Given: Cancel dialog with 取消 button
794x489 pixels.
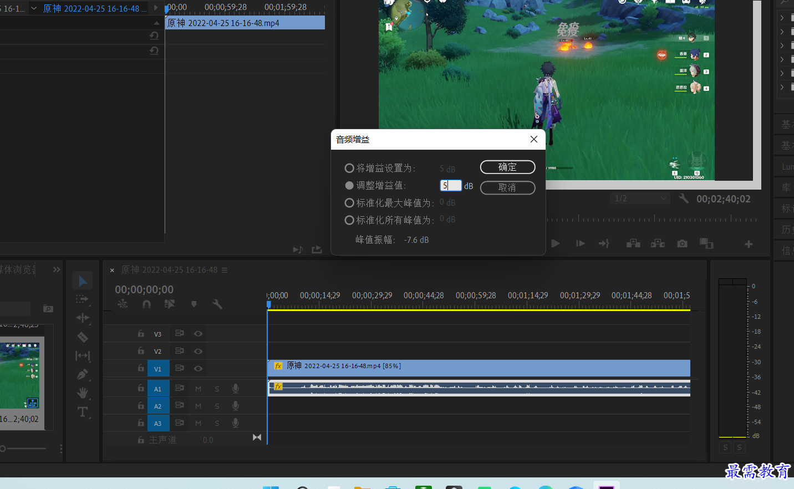Looking at the screenshot, I should [x=507, y=187].
